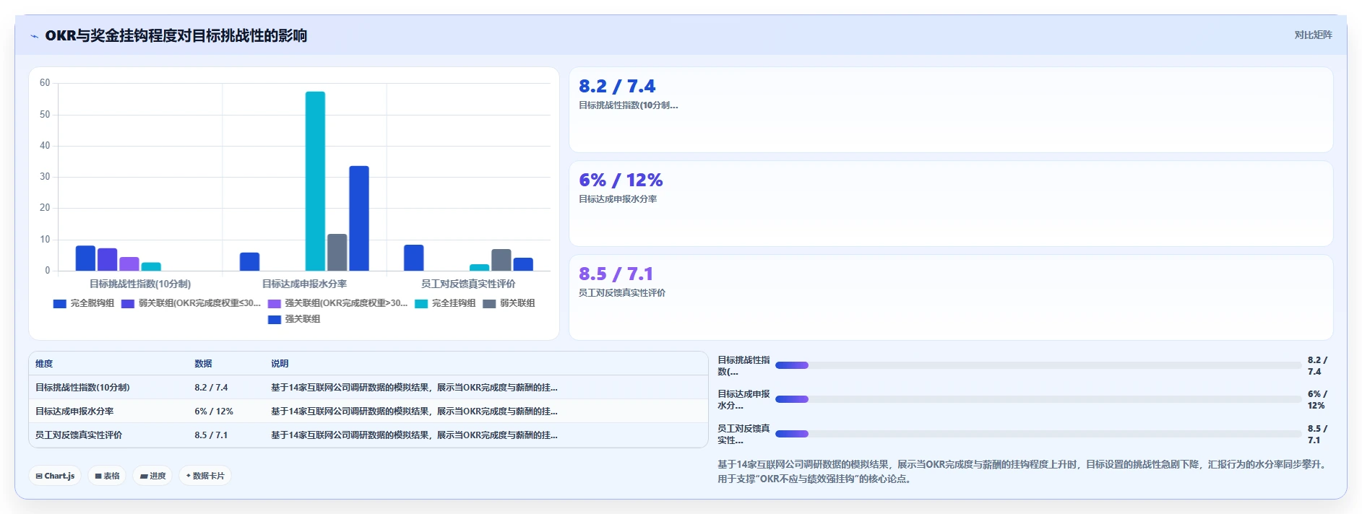Click chart x-axis label 目标达成申报水分率

304,284
